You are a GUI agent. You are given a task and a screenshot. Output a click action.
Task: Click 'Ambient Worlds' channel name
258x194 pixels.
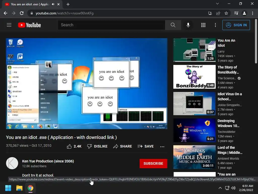point(228,159)
